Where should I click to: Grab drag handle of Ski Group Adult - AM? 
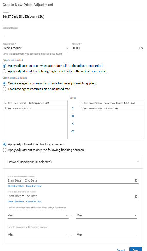coord(5,103)
